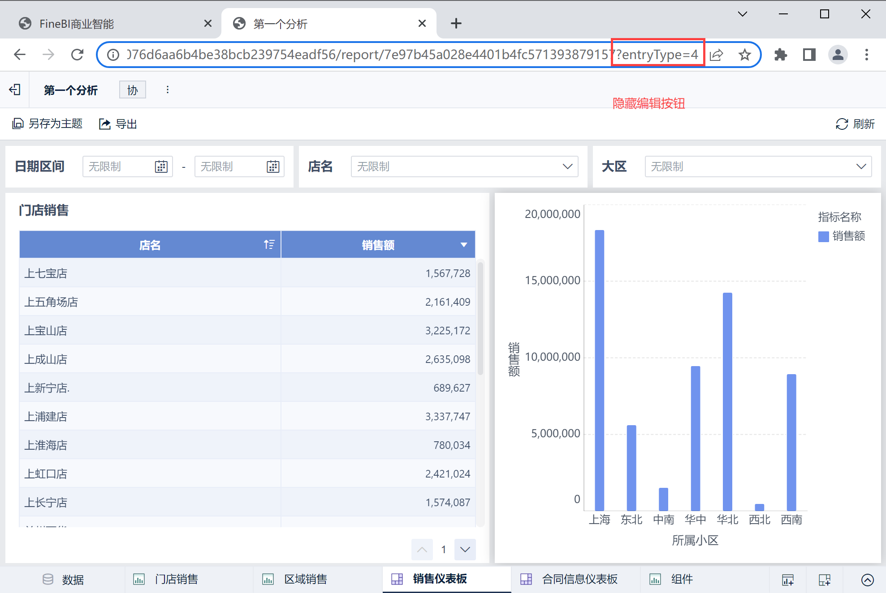Click the add component icon in bottom bar

pos(787,580)
